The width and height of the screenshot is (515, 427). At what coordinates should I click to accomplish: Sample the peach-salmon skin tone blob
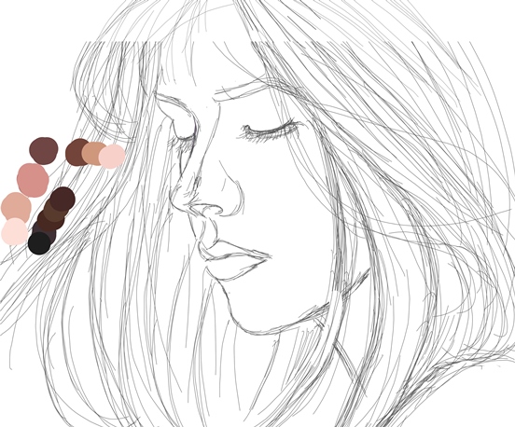click(16, 207)
